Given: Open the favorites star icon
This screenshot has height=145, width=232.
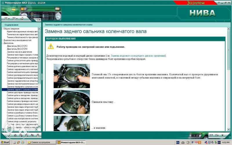Looking at the screenshot, I should point(15,135).
